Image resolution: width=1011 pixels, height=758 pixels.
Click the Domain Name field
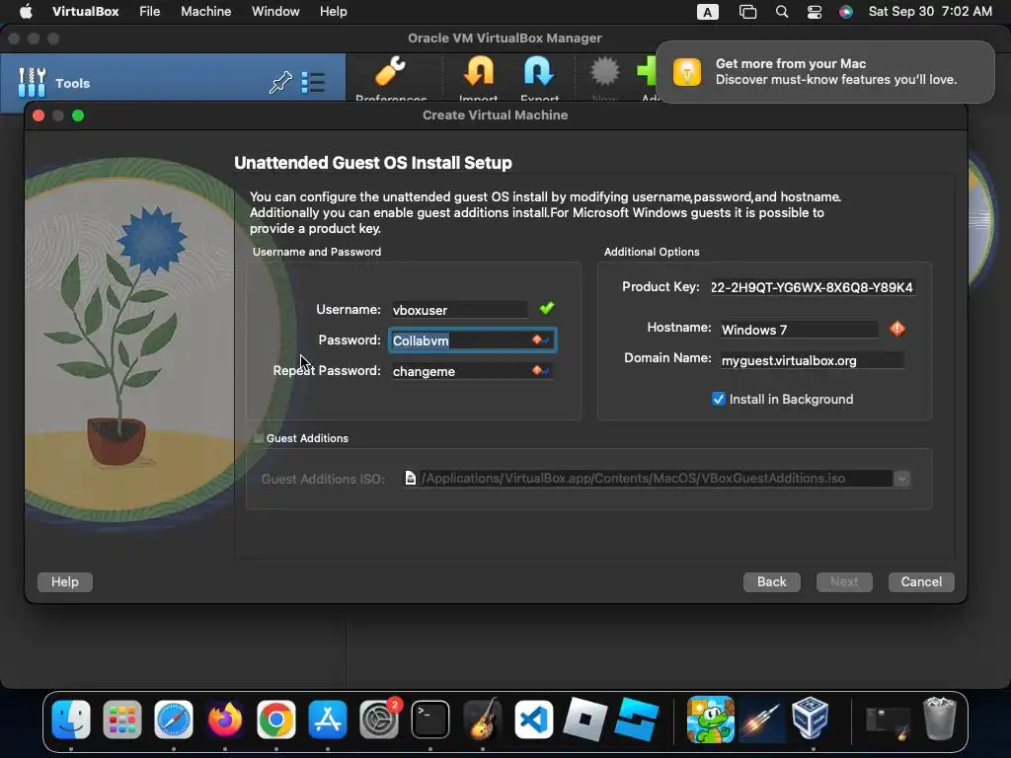(812, 360)
